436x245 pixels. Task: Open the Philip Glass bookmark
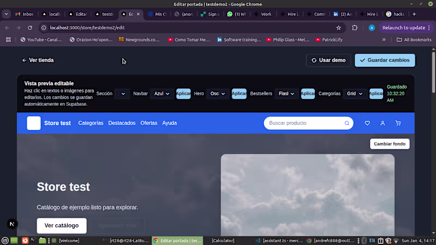pyautogui.click(x=288, y=40)
